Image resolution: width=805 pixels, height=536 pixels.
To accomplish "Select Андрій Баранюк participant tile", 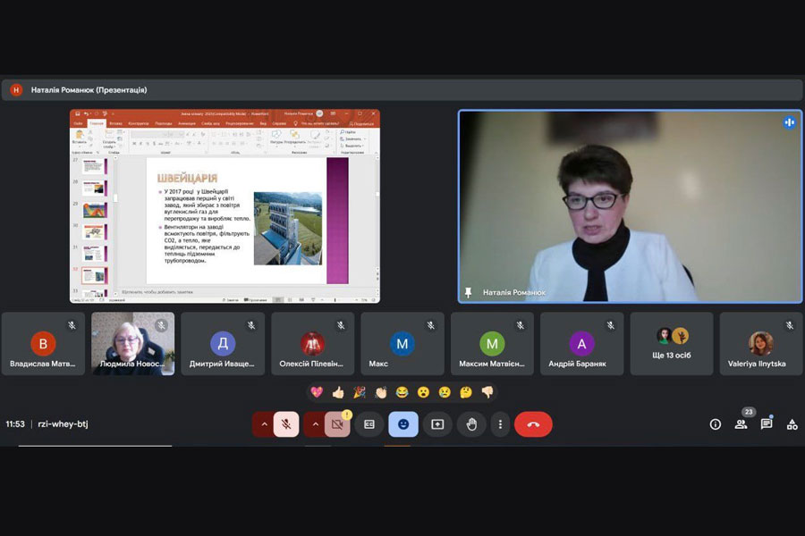I will coord(581,344).
